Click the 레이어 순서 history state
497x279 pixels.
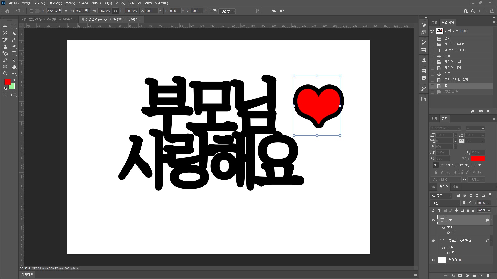click(452, 62)
